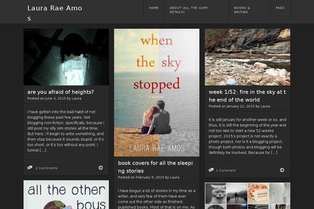Viewport: 314px width, 209px height.
Task: Click comment bubble icon beside 2 Comments
Action: (x=30, y=168)
